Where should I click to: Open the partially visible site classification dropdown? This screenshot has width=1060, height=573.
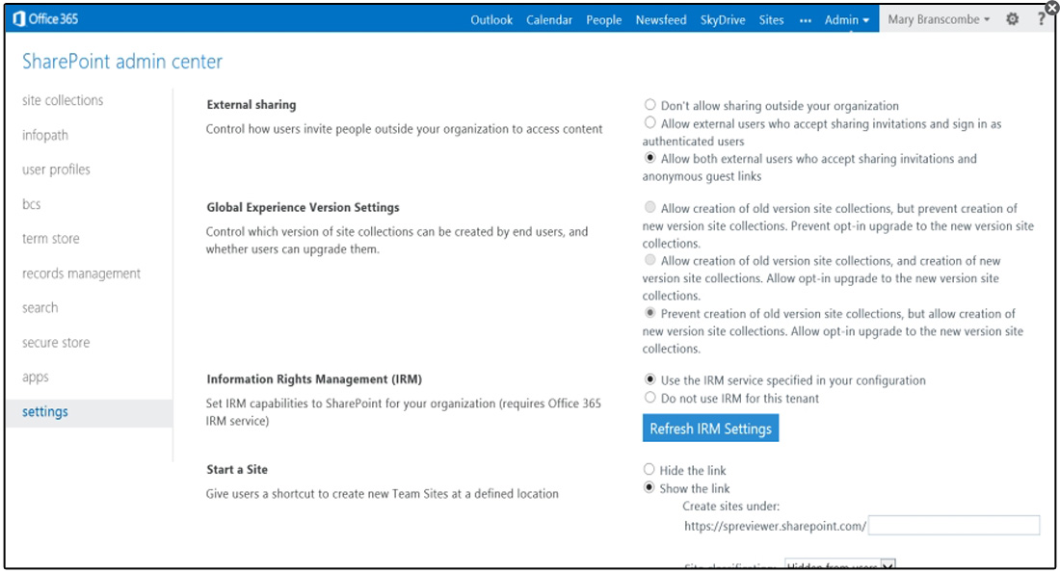click(839, 564)
